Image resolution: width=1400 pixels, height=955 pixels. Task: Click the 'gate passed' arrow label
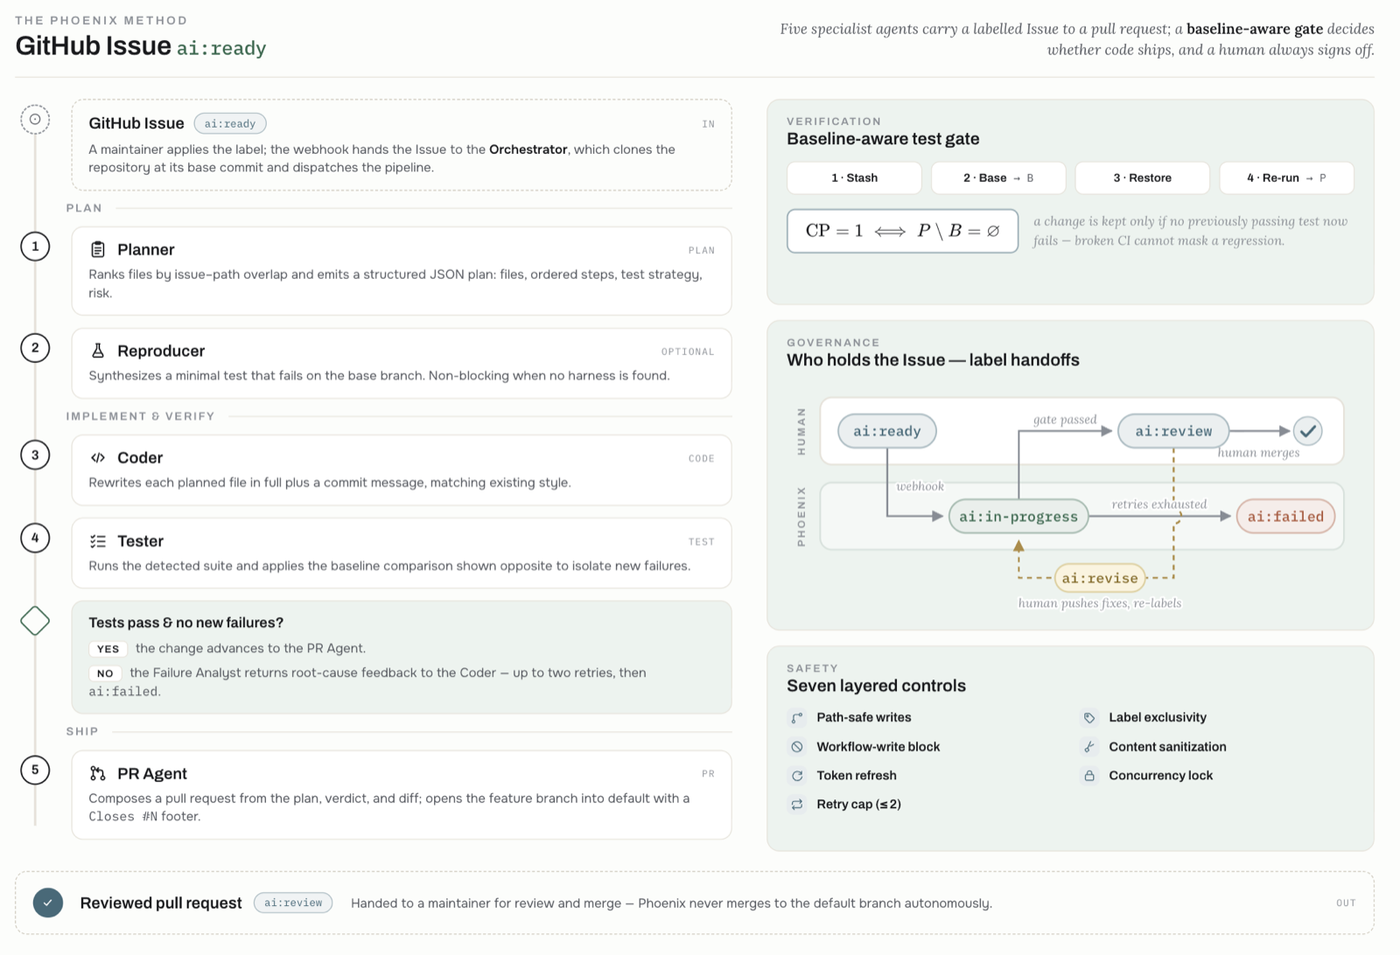tap(1065, 420)
